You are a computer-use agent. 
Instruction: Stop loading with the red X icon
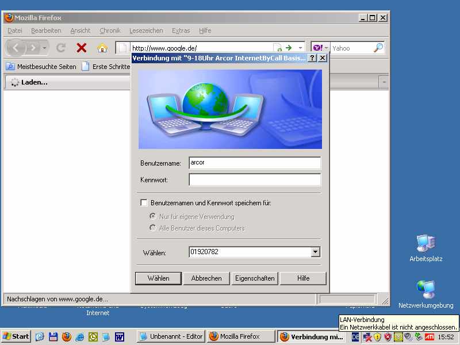pyautogui.click(x=82, y=48)
